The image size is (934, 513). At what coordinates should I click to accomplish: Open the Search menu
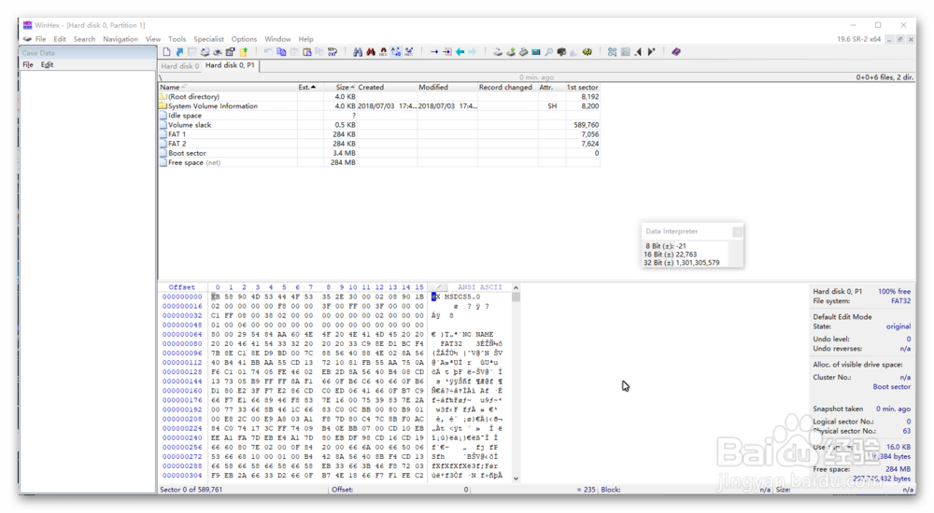84,38
